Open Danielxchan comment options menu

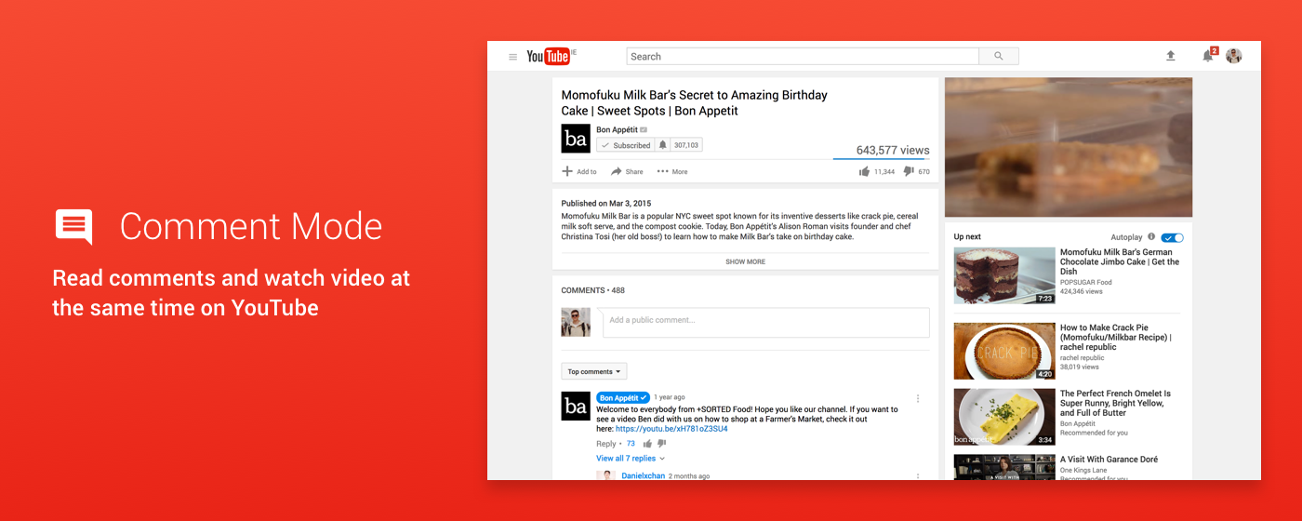point(918,475)
